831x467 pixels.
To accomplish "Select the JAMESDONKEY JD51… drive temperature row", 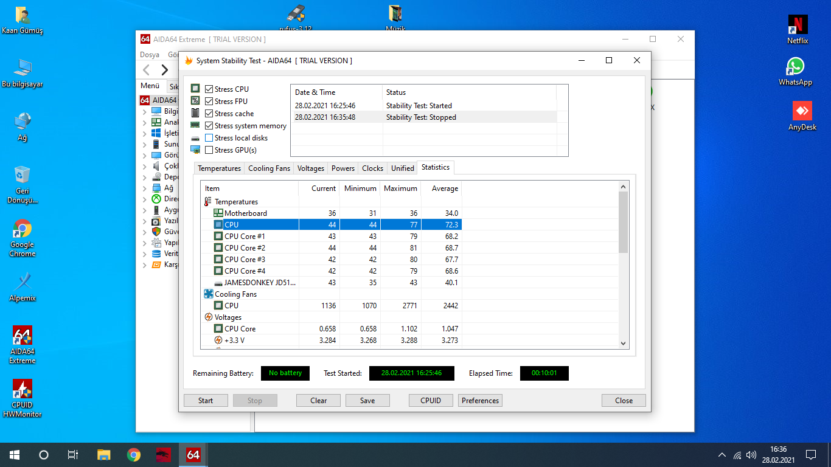I will [x=332, y=283].
